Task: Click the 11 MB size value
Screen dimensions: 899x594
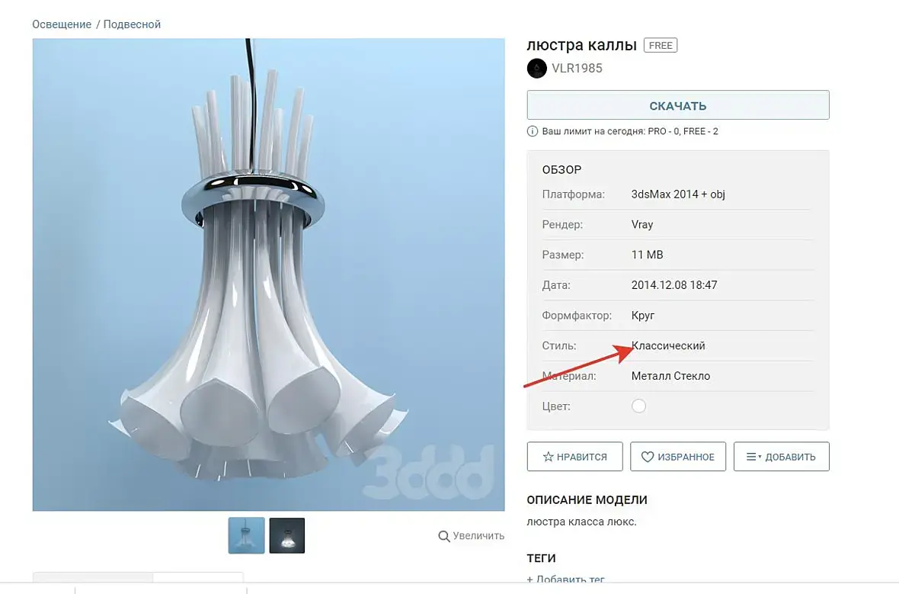Action: [x=648, y=255]
